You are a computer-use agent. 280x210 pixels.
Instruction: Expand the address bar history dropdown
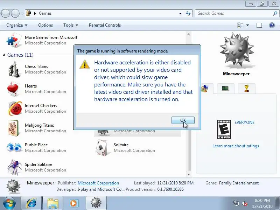(x=180, y=13)
